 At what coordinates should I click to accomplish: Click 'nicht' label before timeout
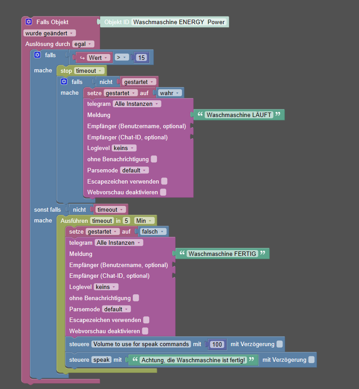[x=80, y=209]
